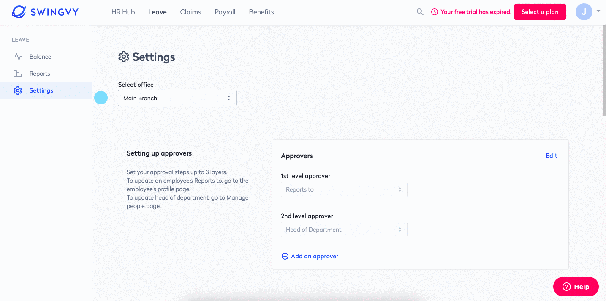Image resolution: width=606 pixels, height=301 pixels.
Task: Open the Payroll tab
Action: click(x=225, y=12)
